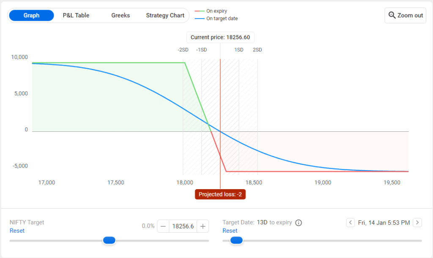Click the info icon beside "13D to expiry"
The width and height of the screenshot is (433, 258).
[x=299, y=223]
